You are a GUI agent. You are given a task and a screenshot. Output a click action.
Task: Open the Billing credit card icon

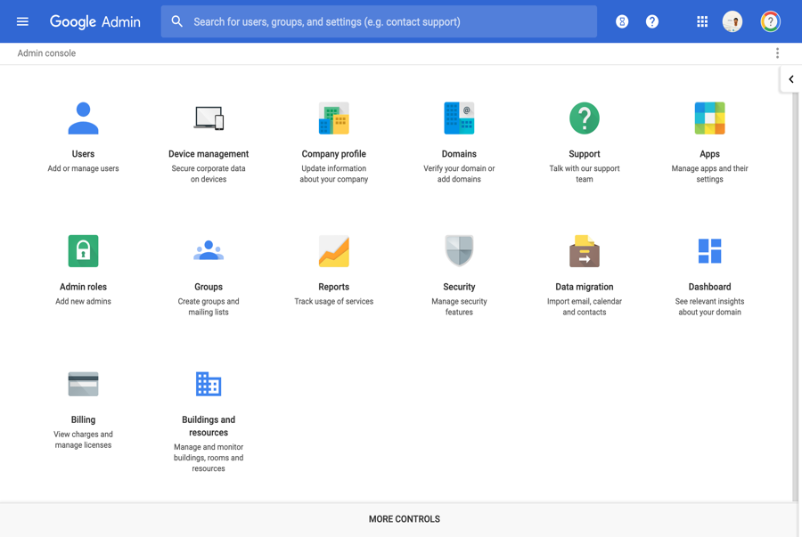tap(83, 384)
